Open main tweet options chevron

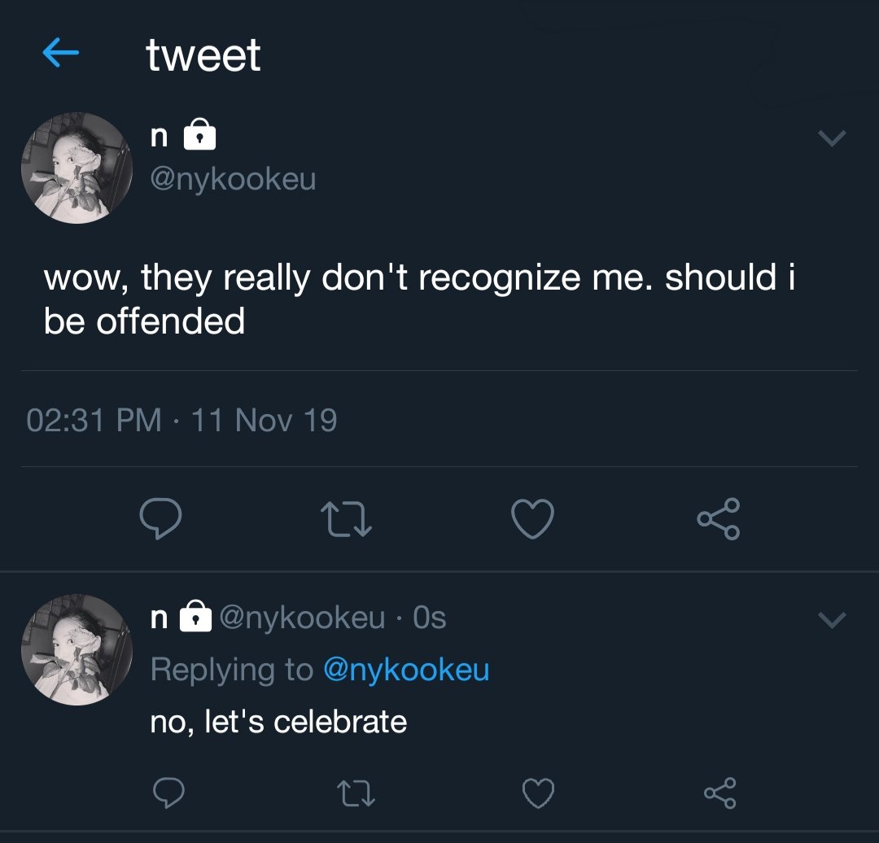[x=831, y=139]
